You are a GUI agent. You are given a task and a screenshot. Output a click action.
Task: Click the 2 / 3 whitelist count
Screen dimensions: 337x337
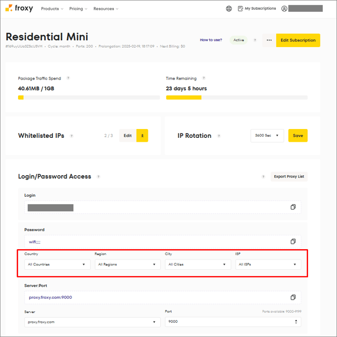click(109, 135)
